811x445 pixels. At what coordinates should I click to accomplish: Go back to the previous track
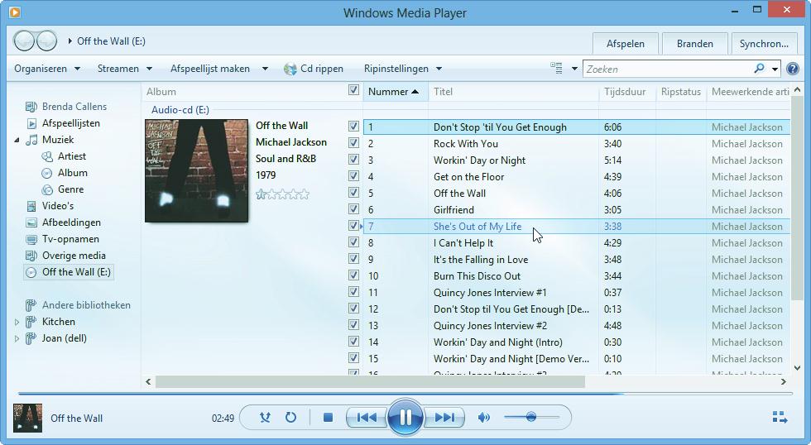click(x=366, y=417)
